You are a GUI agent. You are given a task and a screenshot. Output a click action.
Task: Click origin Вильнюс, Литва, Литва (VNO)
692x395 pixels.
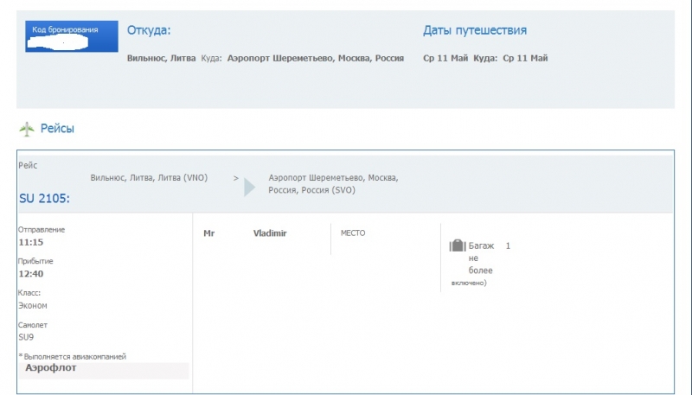[x=149, y=178]
